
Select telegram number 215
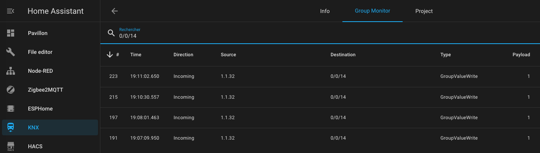click(x=113, y=97)
